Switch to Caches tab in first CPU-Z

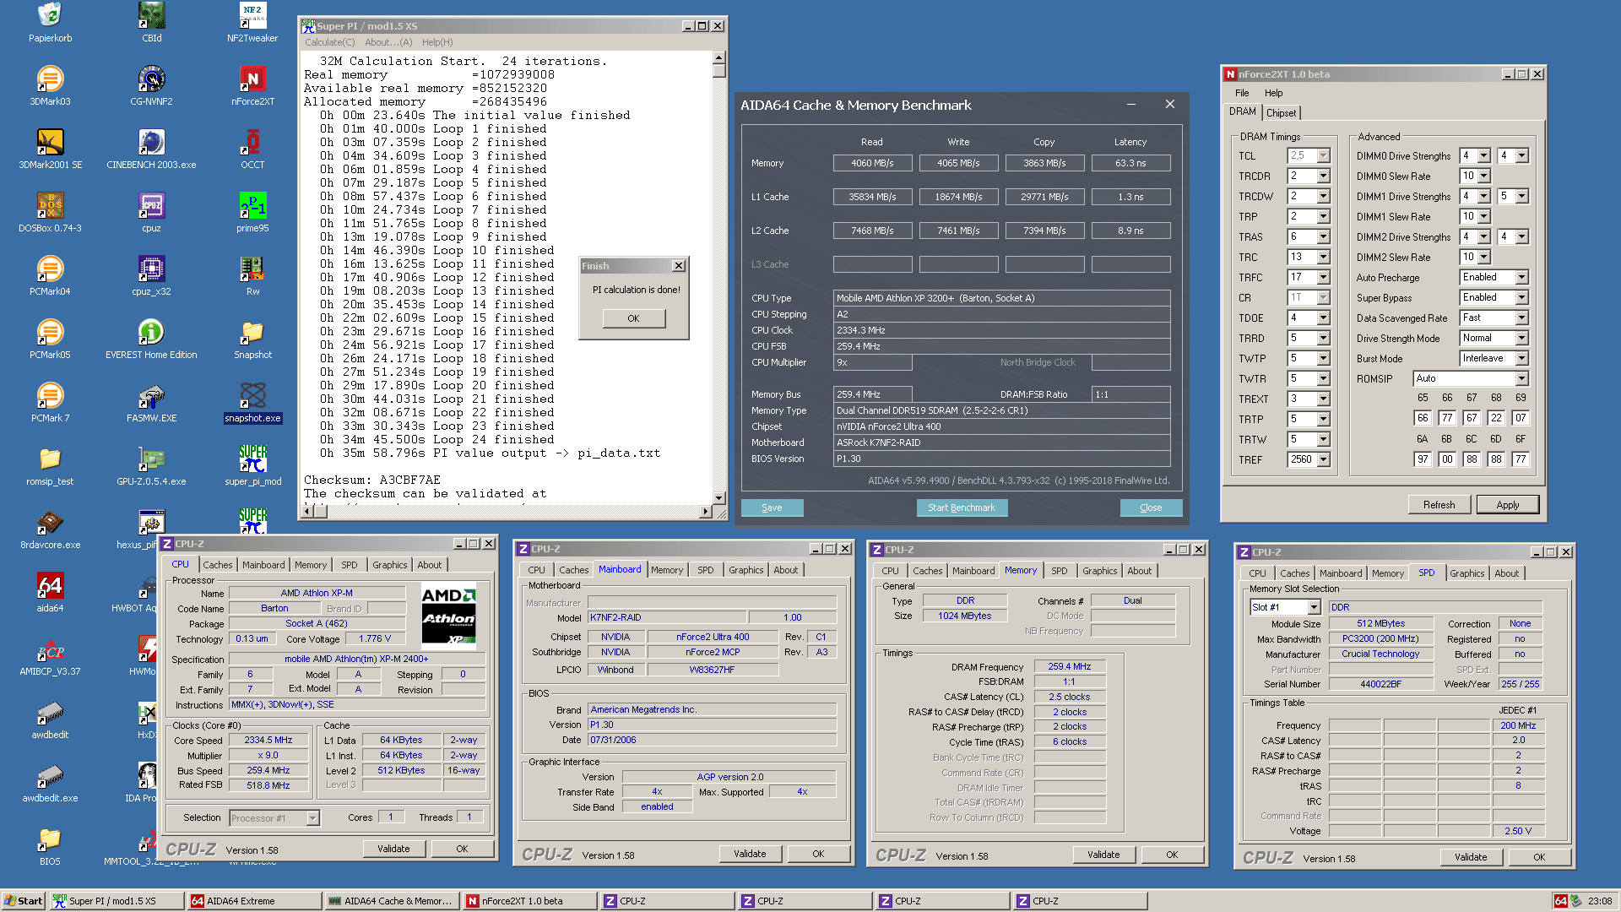(x=217, y=565)
